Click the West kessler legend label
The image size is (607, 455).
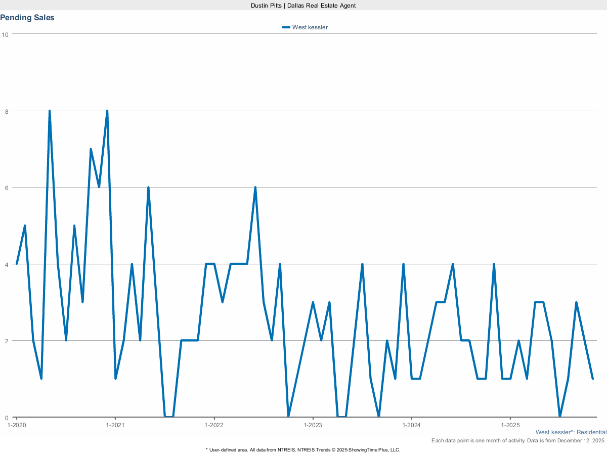click(310, 27)
